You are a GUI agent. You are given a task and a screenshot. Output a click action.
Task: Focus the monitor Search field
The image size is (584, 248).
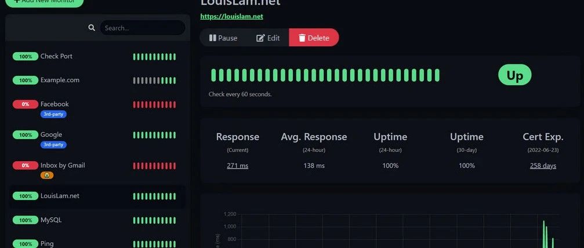click(x=143, y=28)
